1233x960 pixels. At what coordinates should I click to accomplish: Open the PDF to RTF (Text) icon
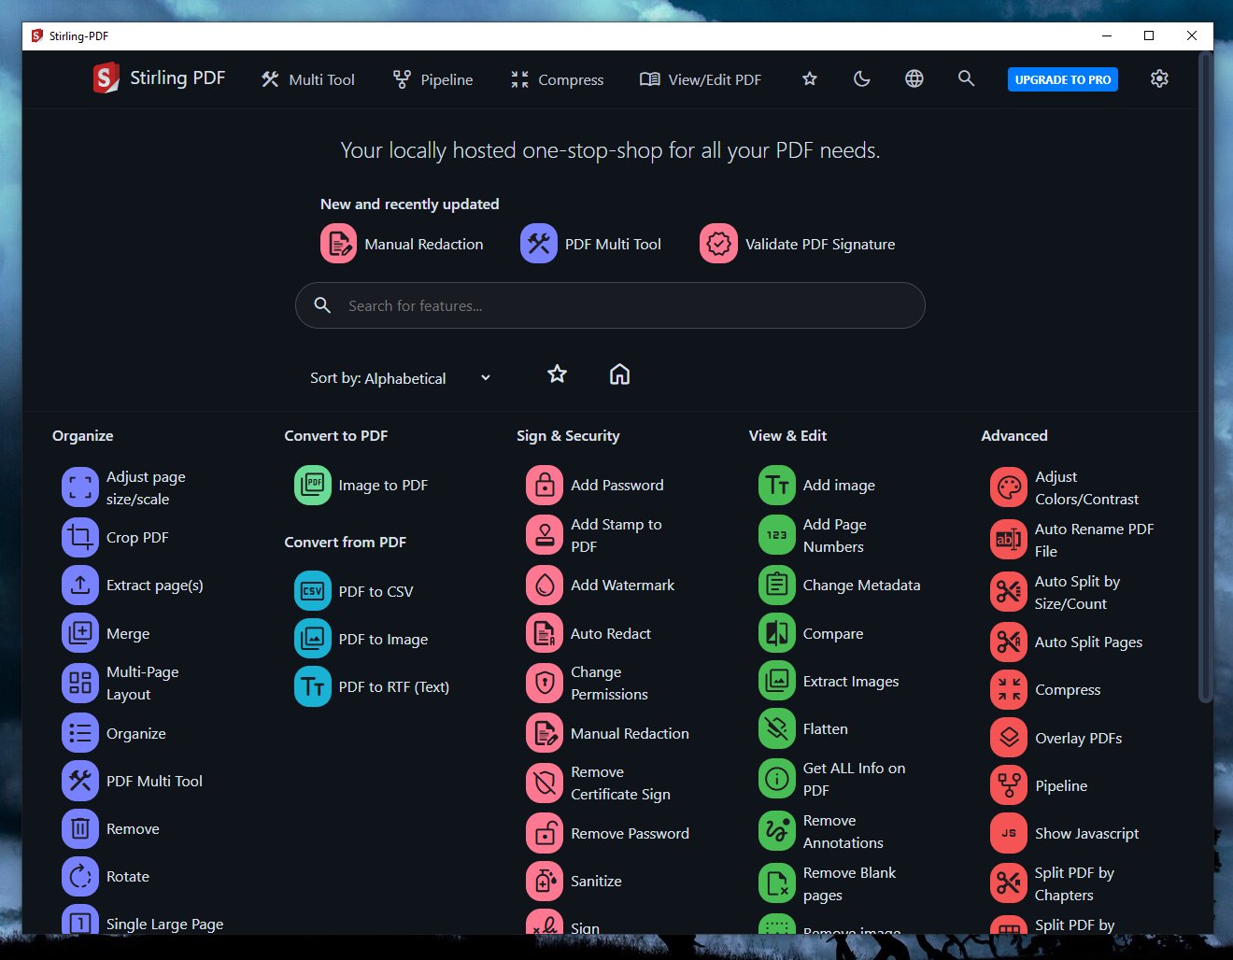coord(313,686)
